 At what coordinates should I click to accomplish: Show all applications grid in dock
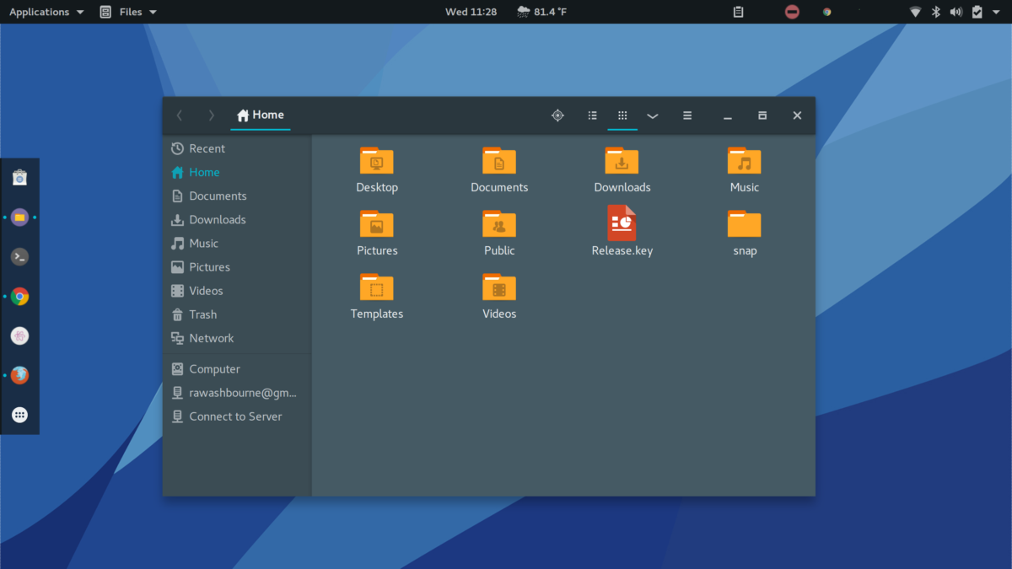(20, 415)
